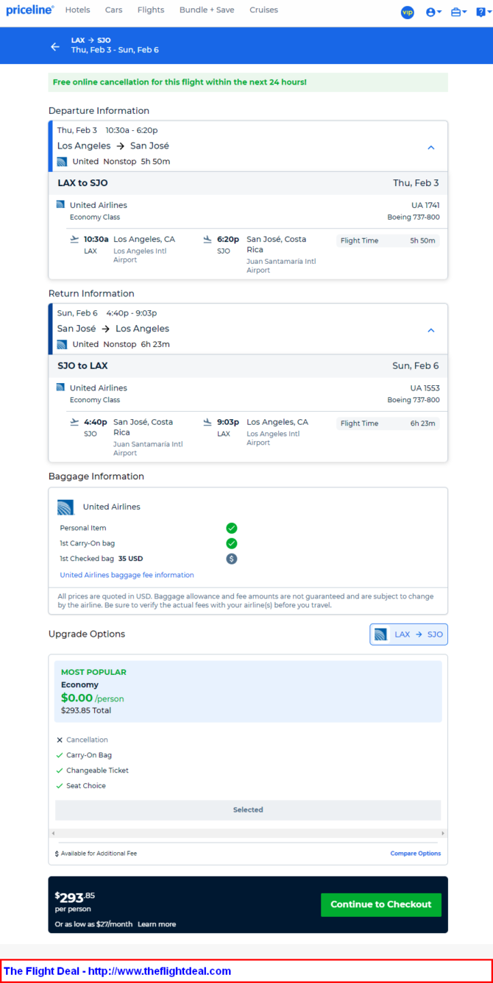This screenshot has width=493, height=983.
Task: Click the $293.85 Total text
Action: coord(86,710)
